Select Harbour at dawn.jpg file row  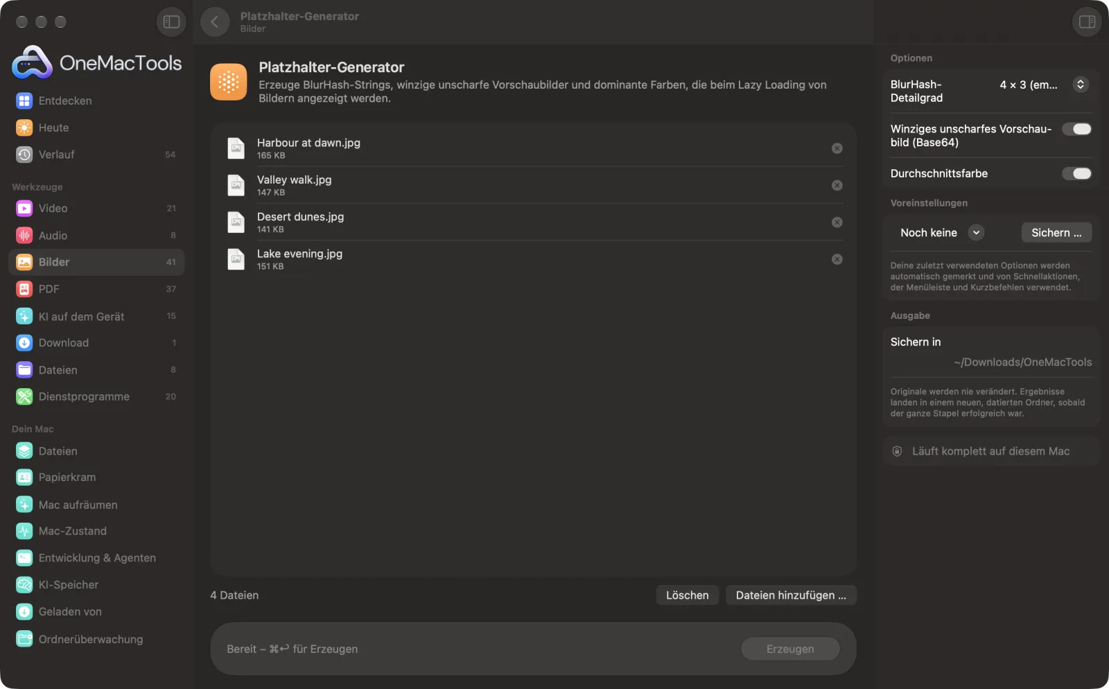[533, 148]
